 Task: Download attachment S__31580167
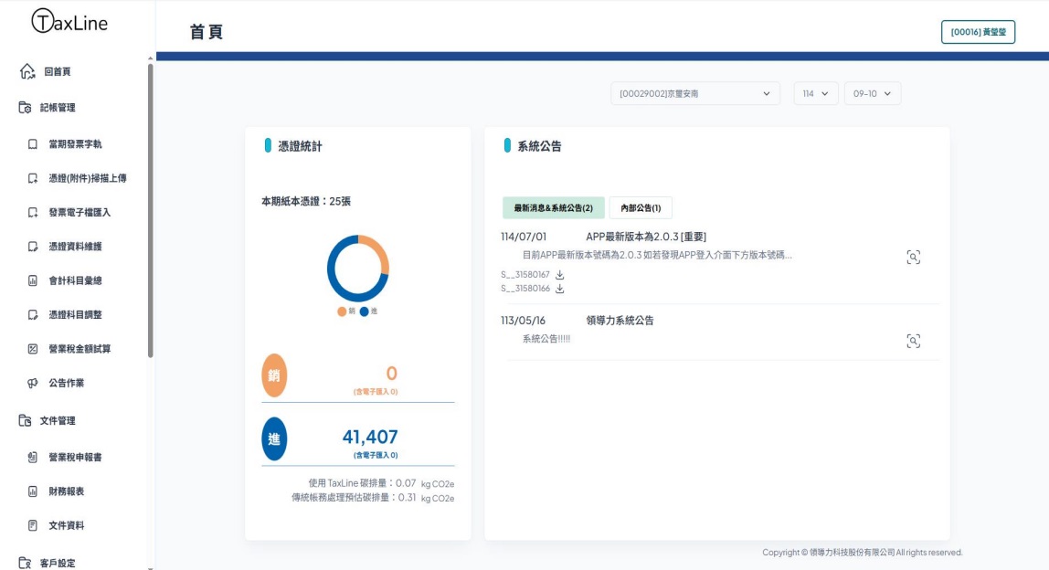coord(560,275)
